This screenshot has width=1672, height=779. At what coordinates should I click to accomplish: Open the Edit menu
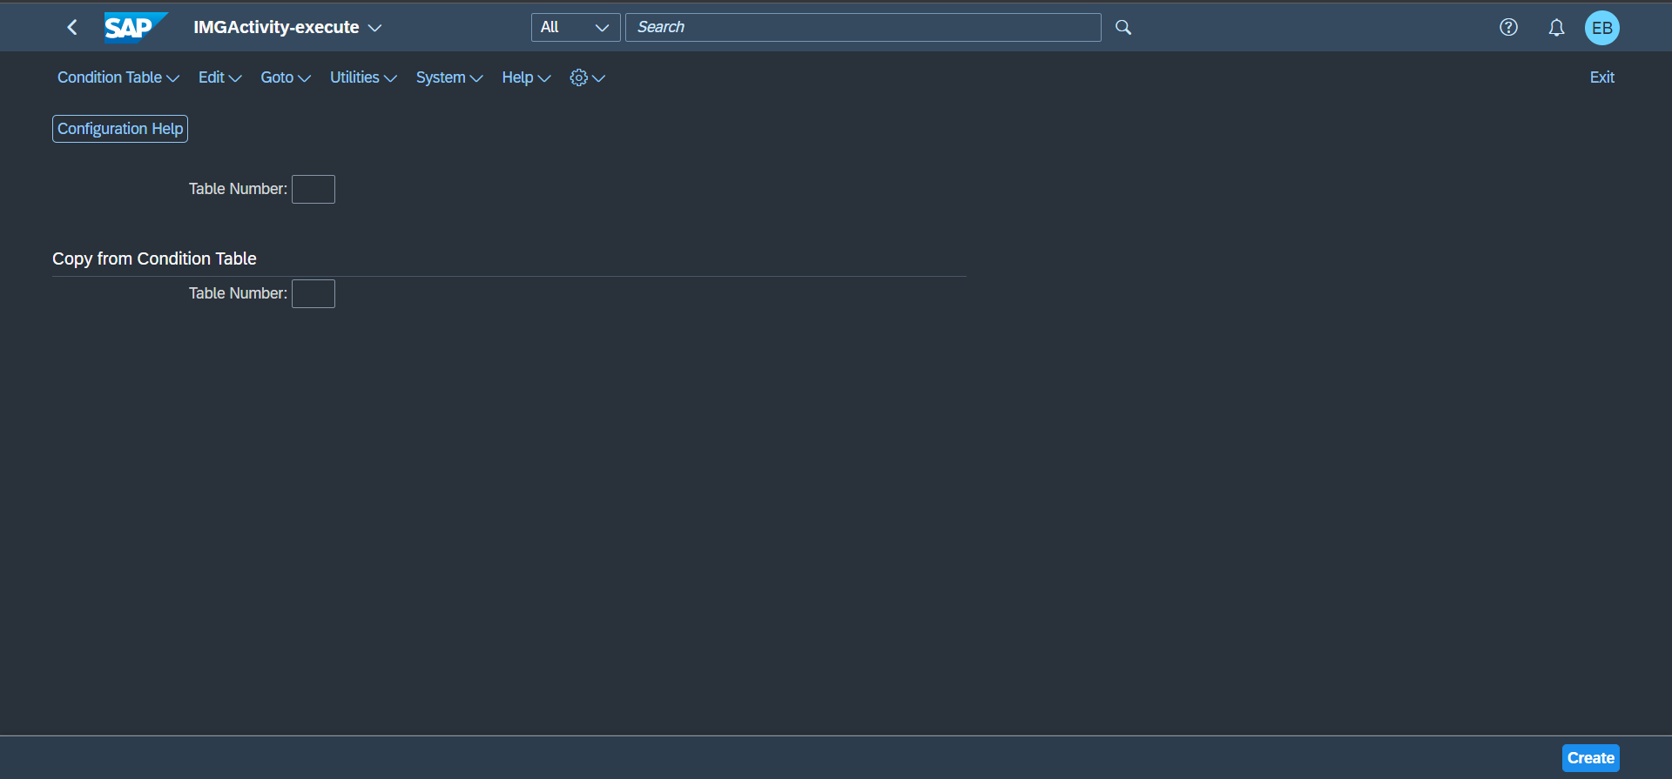pos(220,77)
